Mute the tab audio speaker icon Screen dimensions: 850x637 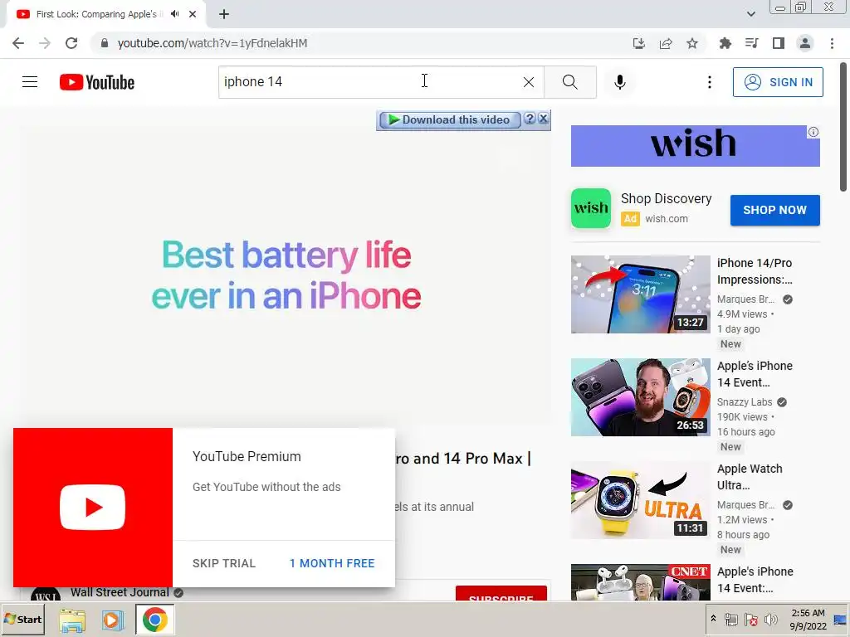point(174,14)
